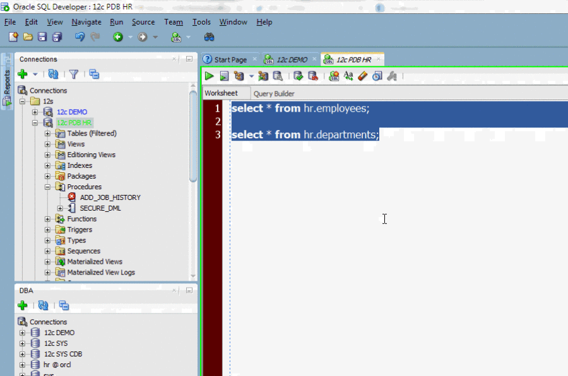Run the statement with the green play icon
The image size is (568, 376).
tap(209, 76)
